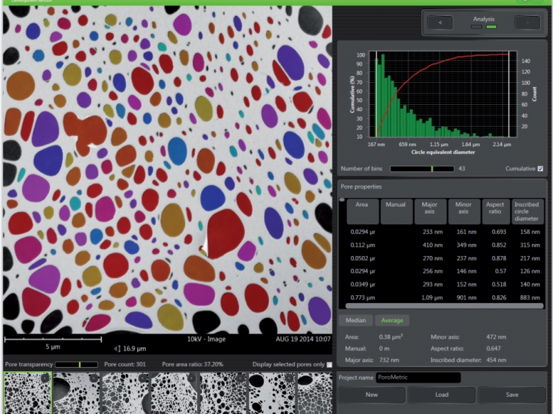This screenshot has height=414, width=553.
Task: Click the aspect ratio value 0.878
Action: pyautogui.click(x=498, y=258)
